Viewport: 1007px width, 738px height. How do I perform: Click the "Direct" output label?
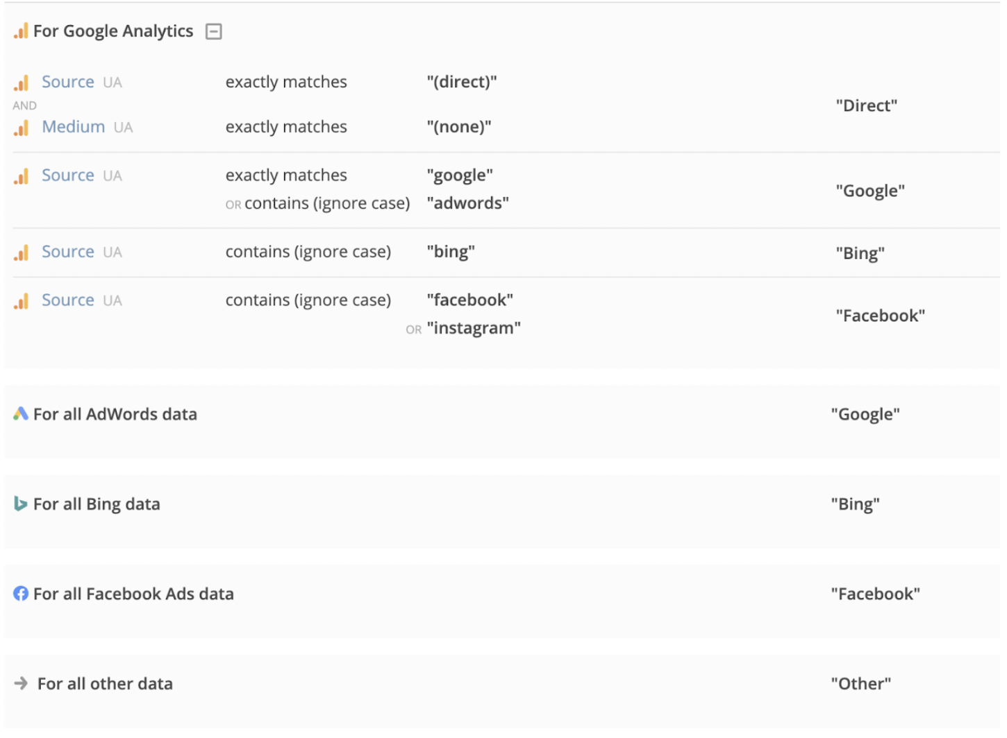coord(867,105)
